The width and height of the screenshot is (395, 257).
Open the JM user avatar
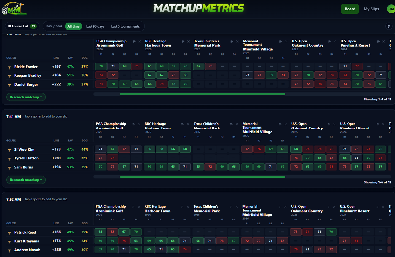(391, 9)
